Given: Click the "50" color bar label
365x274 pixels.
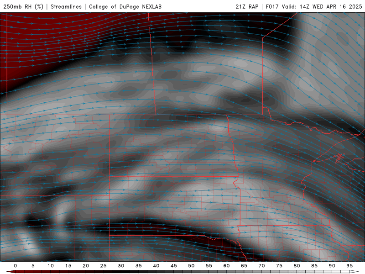Looking at the screenshot, I should (191, 266).
